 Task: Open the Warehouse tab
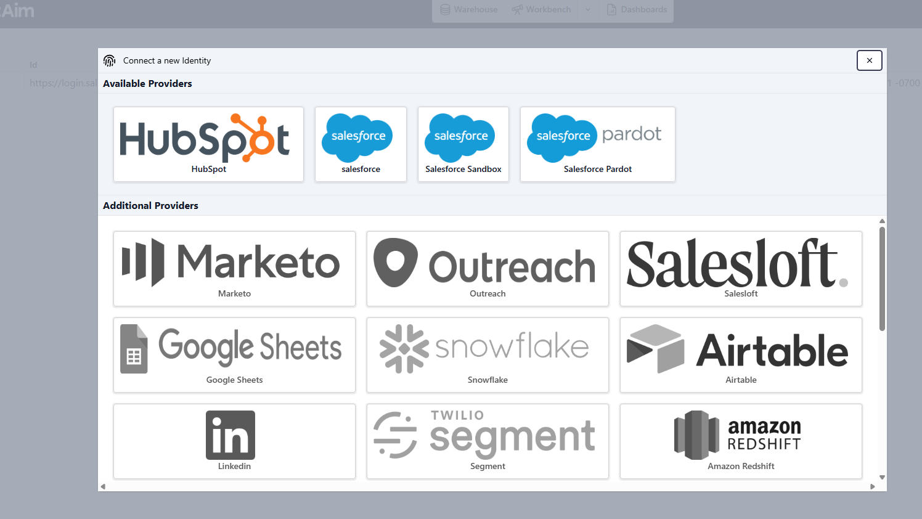pyautogui.click(x=469, y=10)
